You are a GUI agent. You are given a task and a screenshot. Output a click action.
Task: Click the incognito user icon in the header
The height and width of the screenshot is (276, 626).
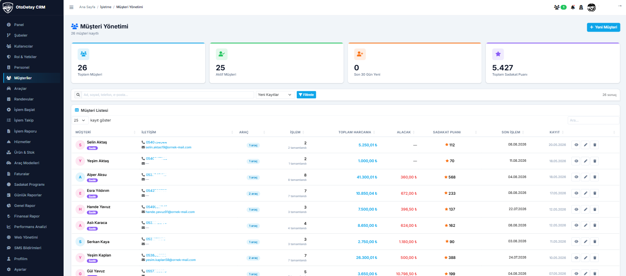[581, 7]
